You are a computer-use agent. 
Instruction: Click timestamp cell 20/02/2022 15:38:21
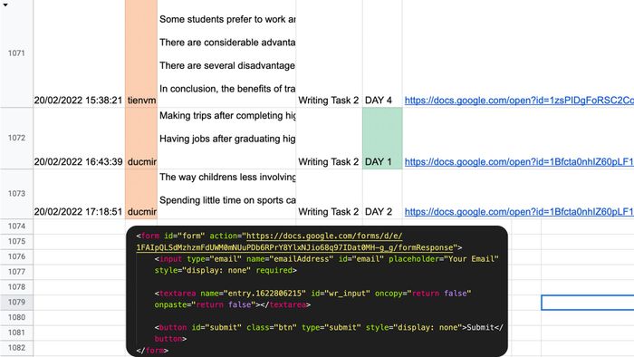click(x=80, y=53)
